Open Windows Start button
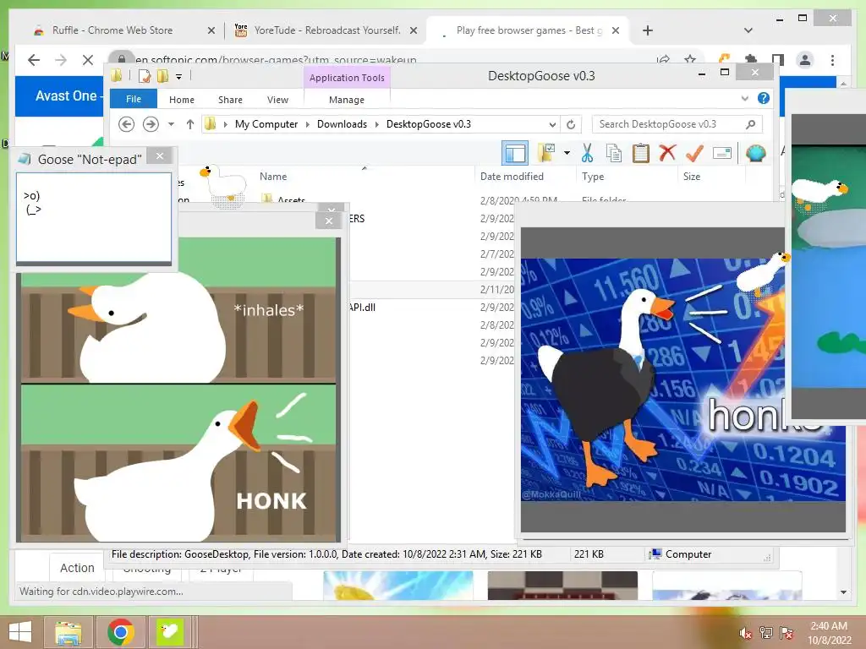866x649 pixels. [20, 632]
